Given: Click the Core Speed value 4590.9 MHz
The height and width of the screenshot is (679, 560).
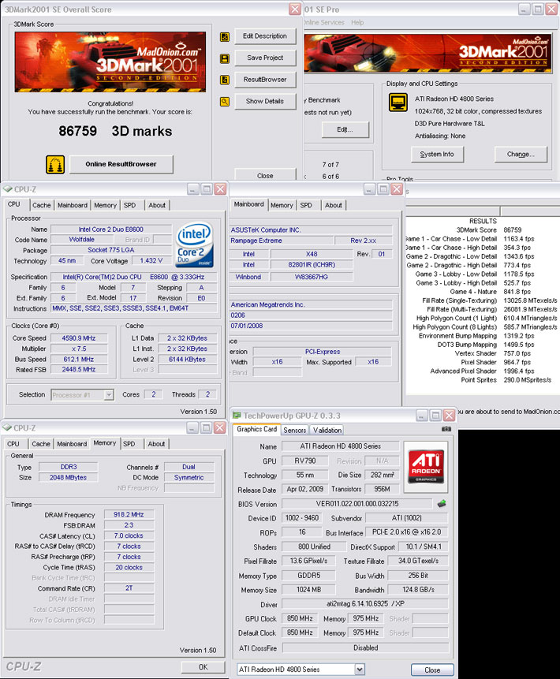Looking at the screenshot, I should click(78, 338).
